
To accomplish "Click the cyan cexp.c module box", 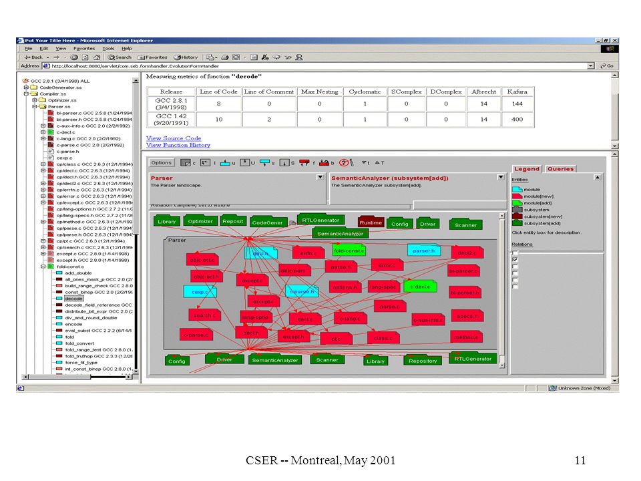I will click(x=200, y=292).
